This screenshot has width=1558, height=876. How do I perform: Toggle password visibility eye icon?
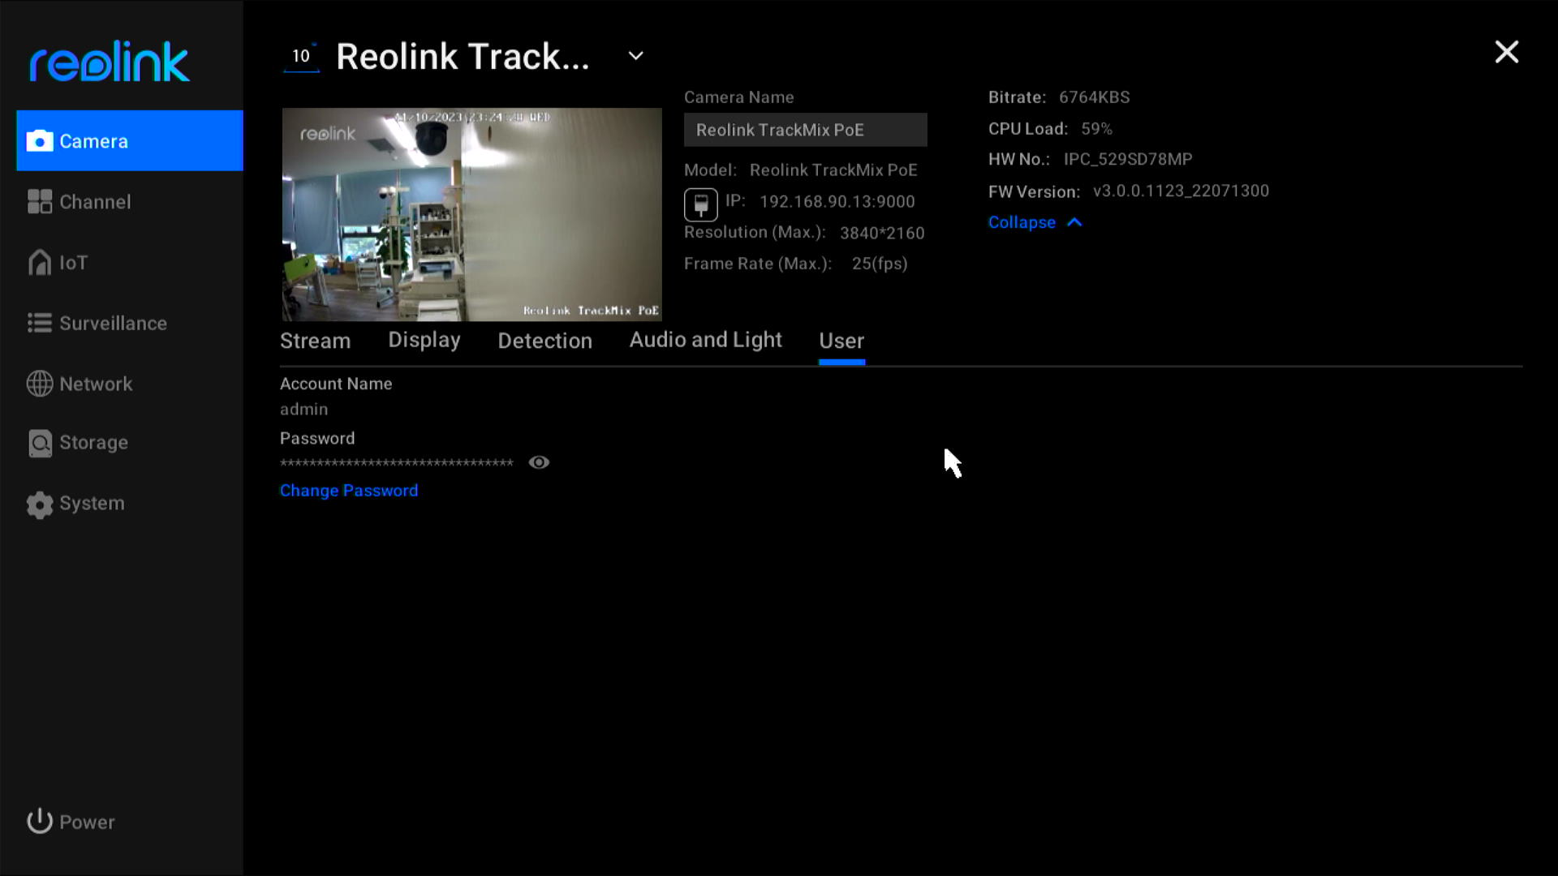point(540,461)
